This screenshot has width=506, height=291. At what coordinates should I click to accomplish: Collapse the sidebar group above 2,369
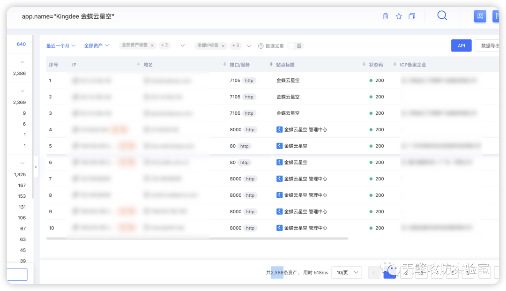22,91
